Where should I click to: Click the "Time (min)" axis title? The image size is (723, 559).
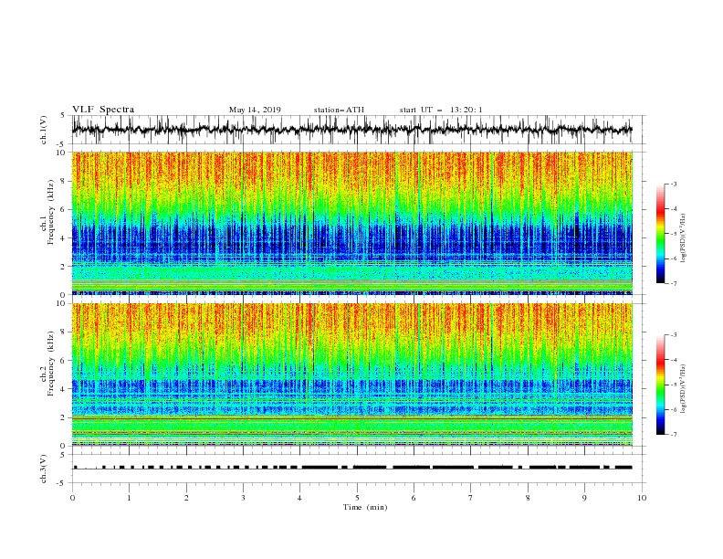pyautogui.click(x=365, y=507)
